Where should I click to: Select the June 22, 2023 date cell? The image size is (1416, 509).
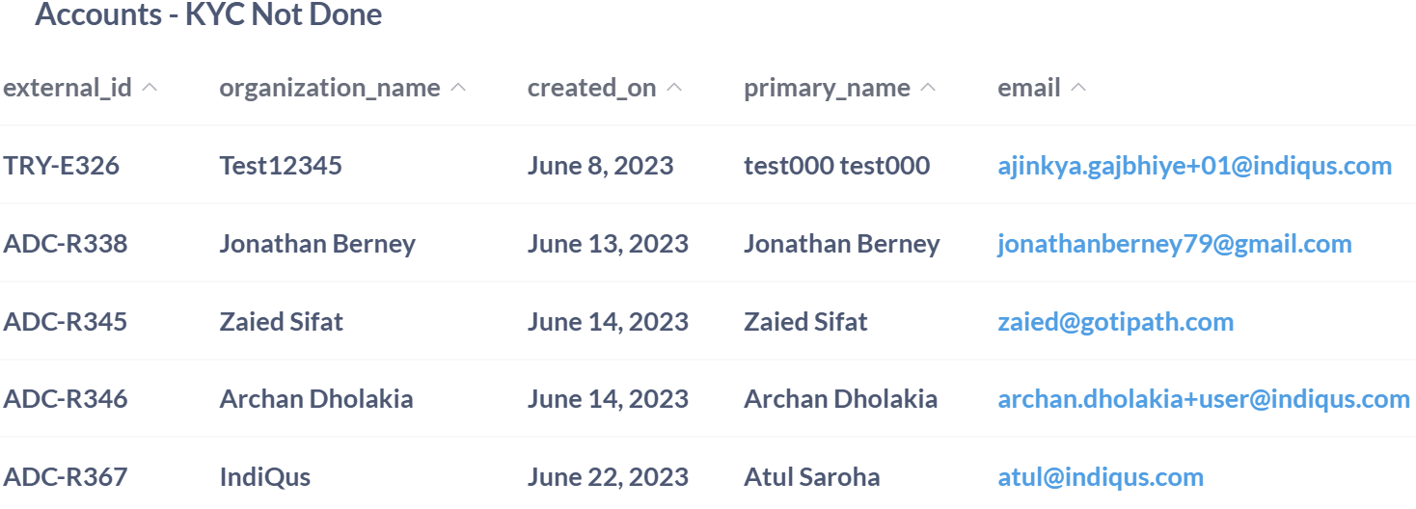(x=608, y=477)
